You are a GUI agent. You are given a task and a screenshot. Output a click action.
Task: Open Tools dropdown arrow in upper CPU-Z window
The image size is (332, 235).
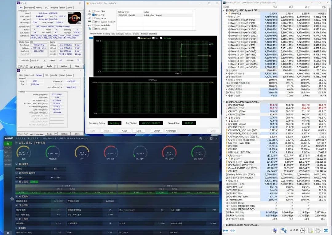[x=56, y=66]
